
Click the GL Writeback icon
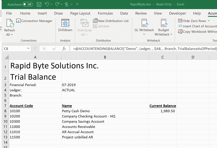145,23
